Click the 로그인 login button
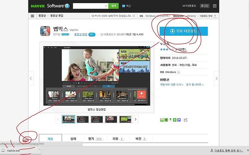This screenshot has height=155, width=249. (x=204, y=6)
